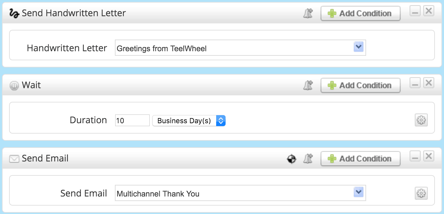Collapse the Wait step panel
444x214 pixels.
(x=415, y=83)
